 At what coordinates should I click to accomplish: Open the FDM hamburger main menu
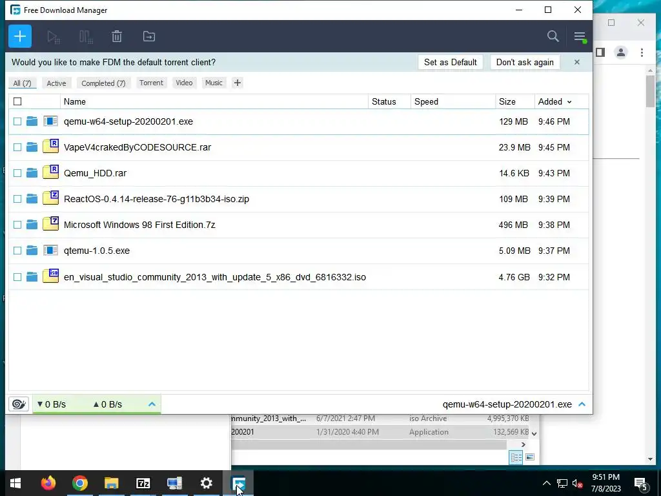coord(580,37)
